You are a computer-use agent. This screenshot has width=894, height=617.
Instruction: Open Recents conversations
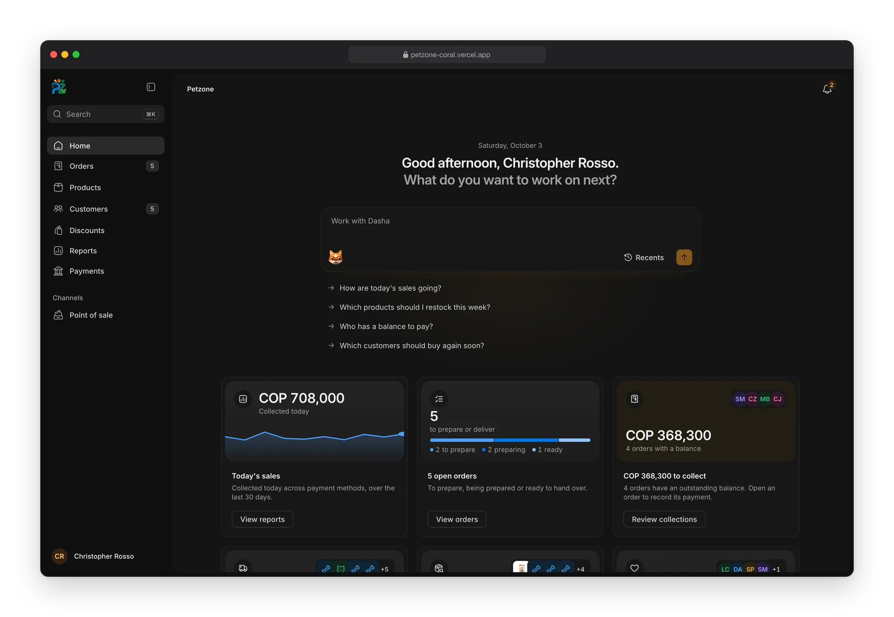[x=644, y=258]
